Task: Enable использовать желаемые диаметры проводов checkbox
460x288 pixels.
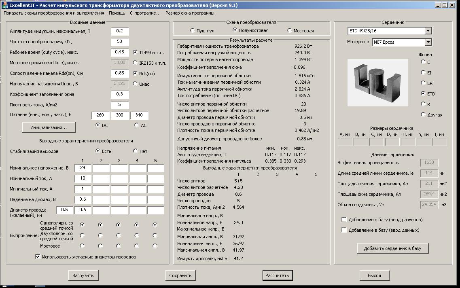Action: click(x=38, y=256)
